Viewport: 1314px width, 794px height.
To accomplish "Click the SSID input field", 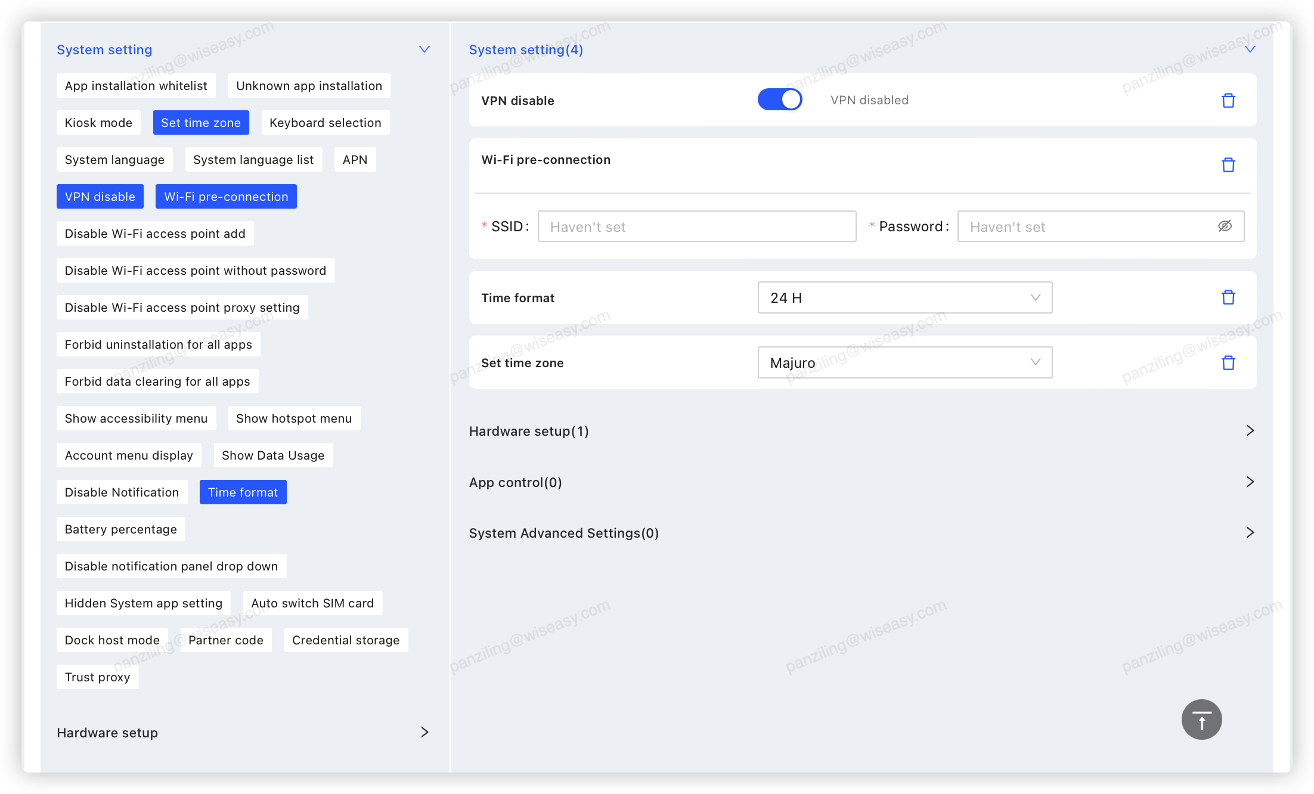I will tap(696, 227).
